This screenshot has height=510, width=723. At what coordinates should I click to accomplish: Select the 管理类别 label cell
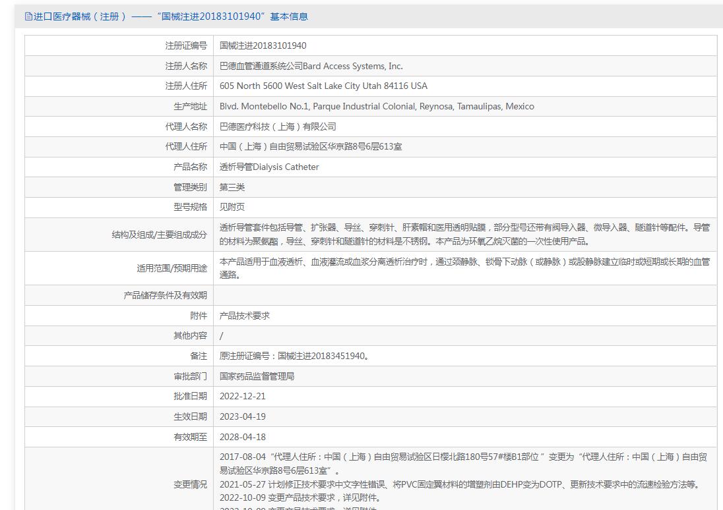coord(119,187)
